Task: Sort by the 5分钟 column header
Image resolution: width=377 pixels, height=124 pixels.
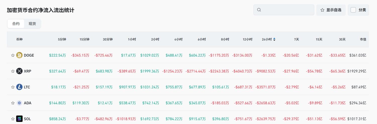Action: [x=62, y=39]
